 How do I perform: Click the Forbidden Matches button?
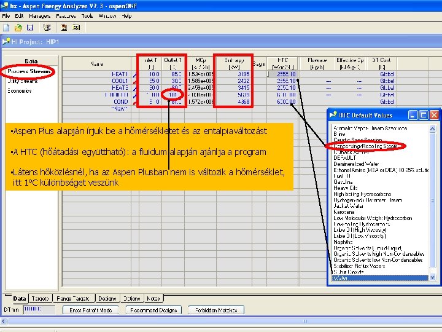pos(216,310)
